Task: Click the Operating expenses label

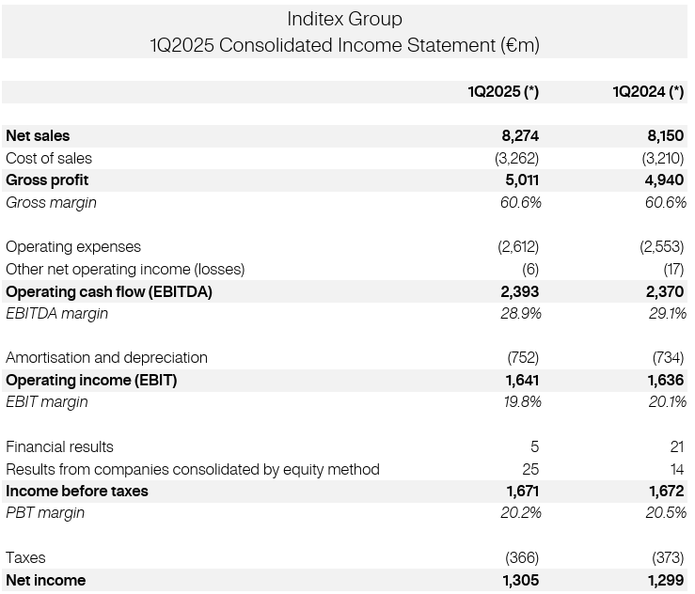Action: coord(73,247)
